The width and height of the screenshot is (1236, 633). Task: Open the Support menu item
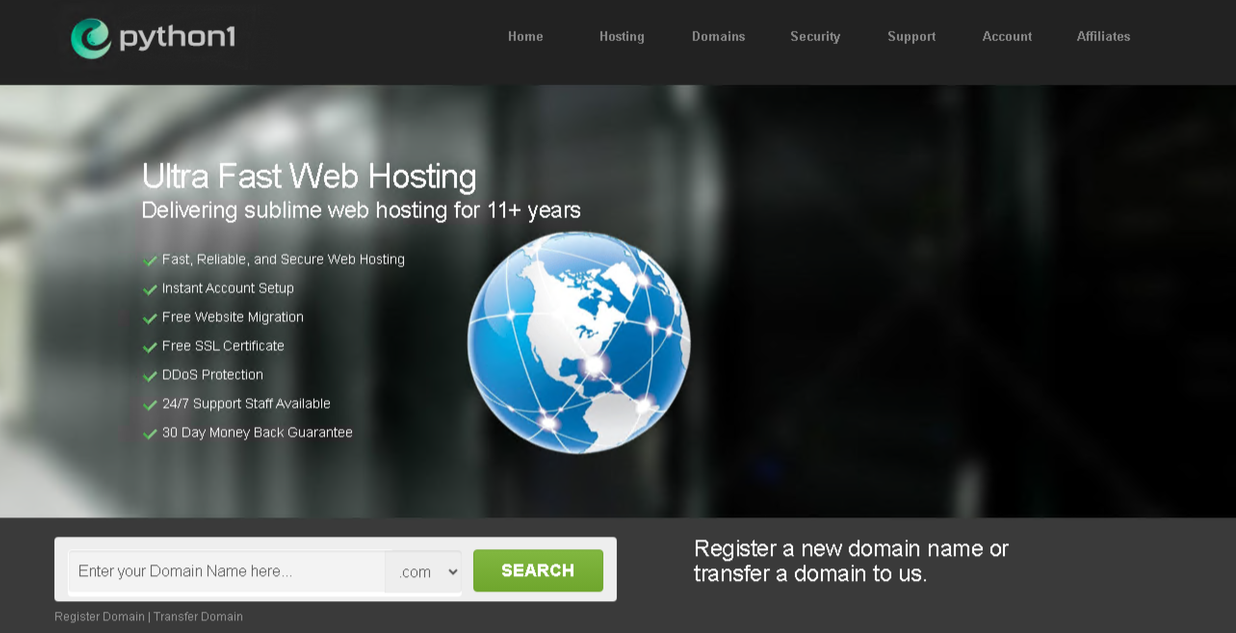(x=911, y=37)
